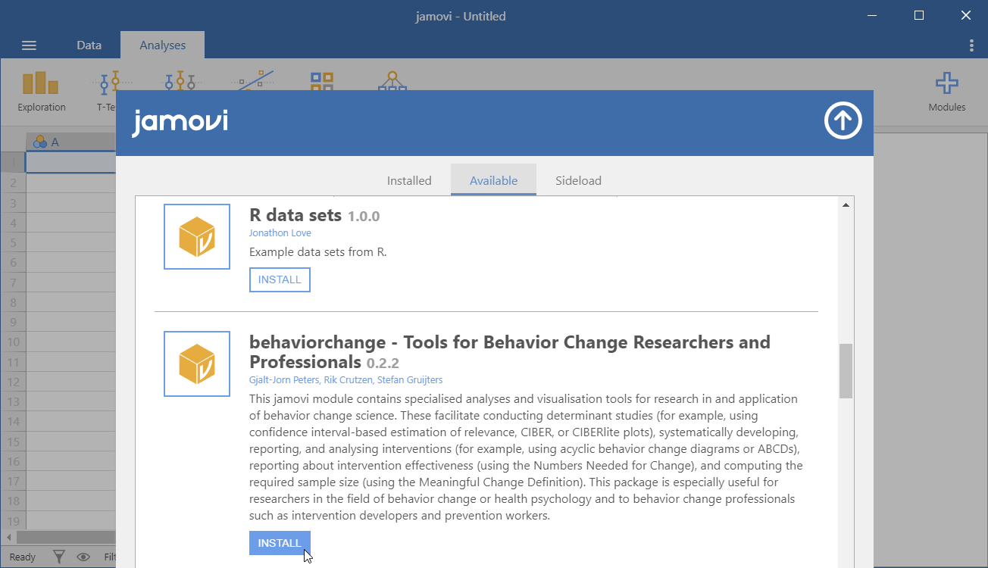
Task: Click the behaviorchange module icon
Action: [x=197, y=364]
